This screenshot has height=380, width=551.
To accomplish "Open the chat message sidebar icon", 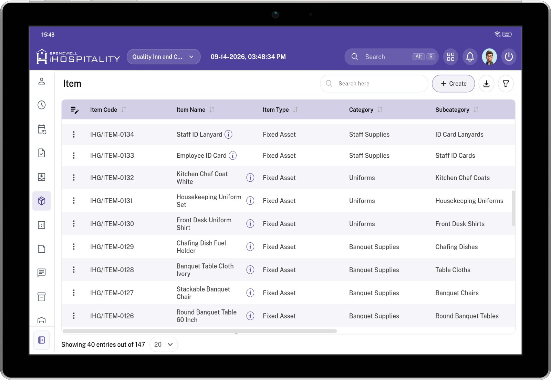I will click(42, 273).
